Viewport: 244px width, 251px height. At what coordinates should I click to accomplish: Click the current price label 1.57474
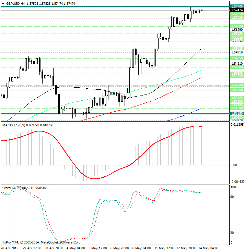237,10
